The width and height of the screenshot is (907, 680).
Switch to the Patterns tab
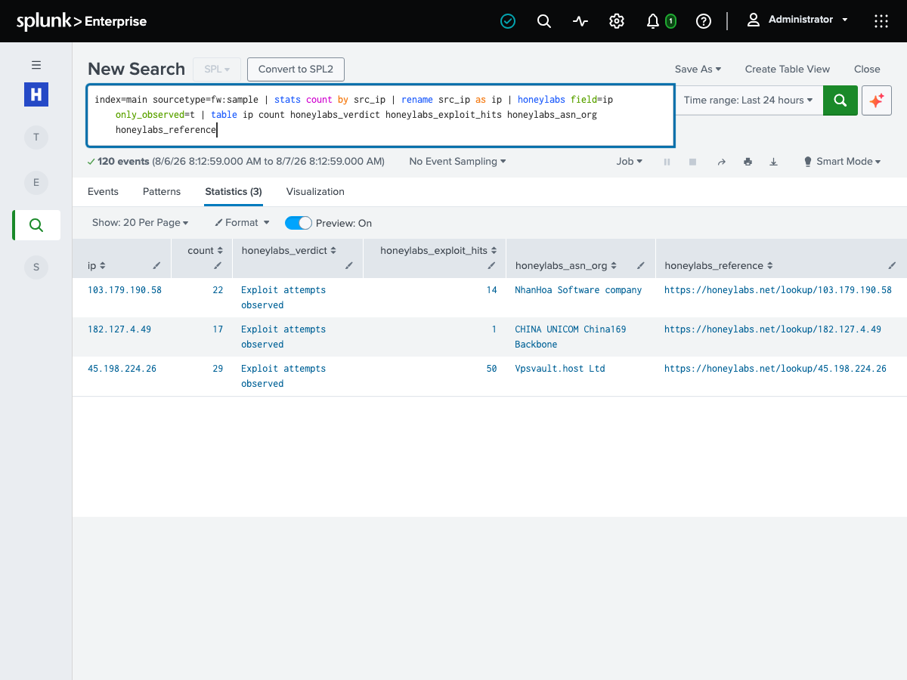pyautogui.click(x=162, y=192)
